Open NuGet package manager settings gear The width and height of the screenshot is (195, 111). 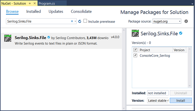tap(186, 21)
